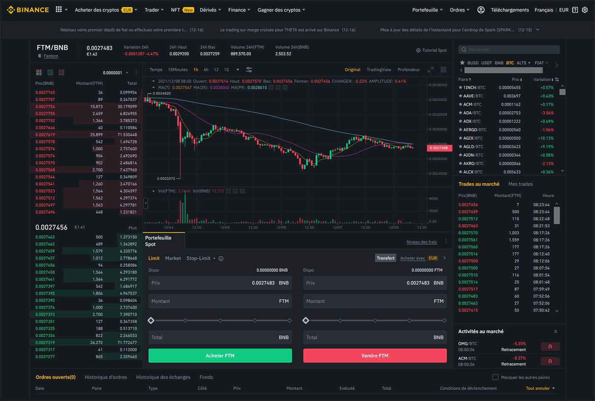Screen dimensions: 595x401
Task: Click the Binance logo
Action: click(28, 10)
